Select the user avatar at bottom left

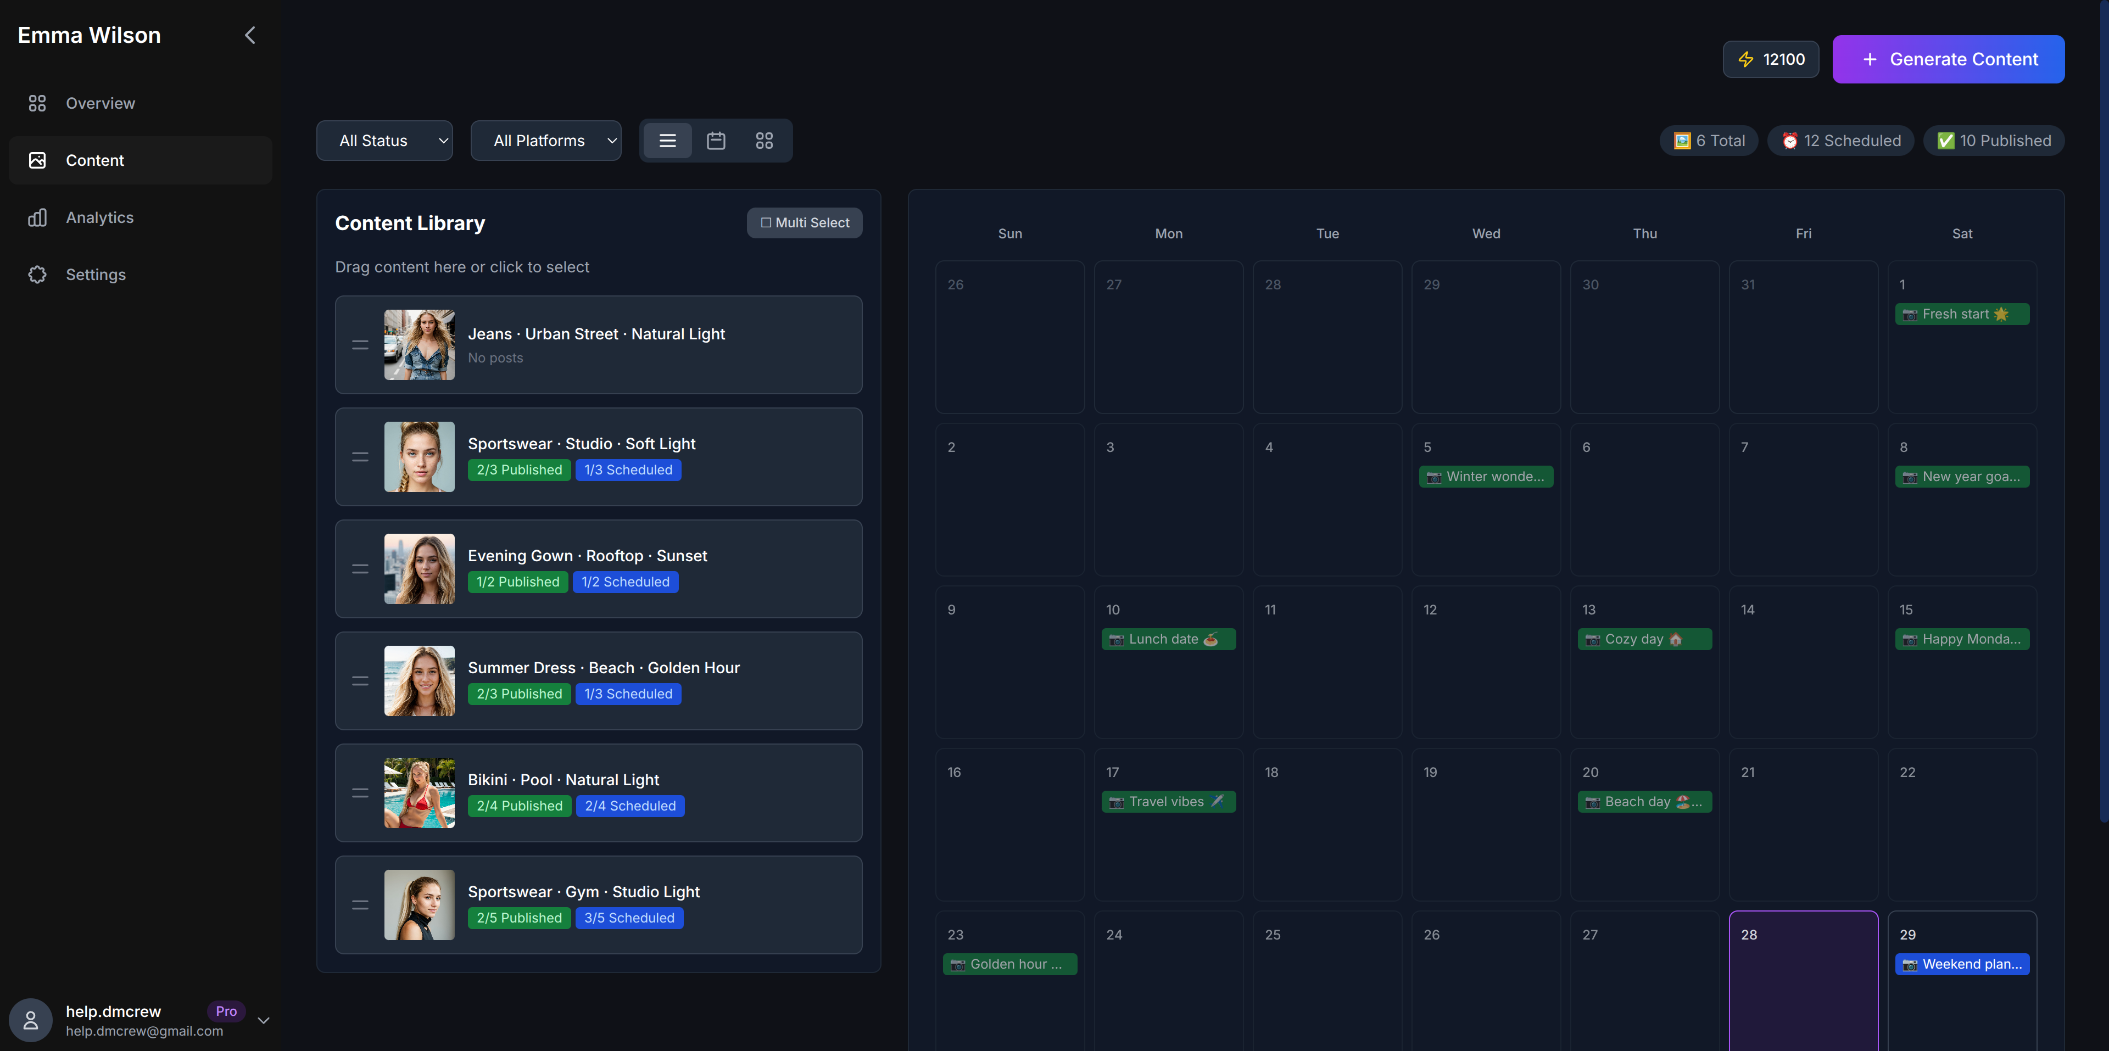point(30,1020)
